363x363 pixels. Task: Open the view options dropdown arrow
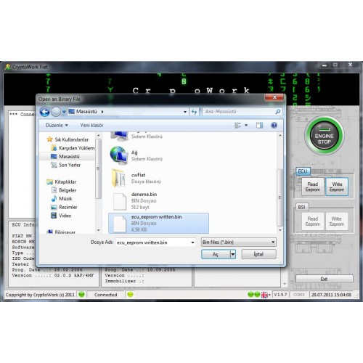(x=246, y=125)
